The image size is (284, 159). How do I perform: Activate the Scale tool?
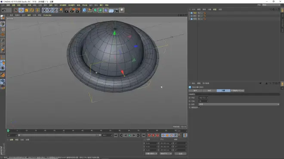pyautogui.click(x=27, y=10)
